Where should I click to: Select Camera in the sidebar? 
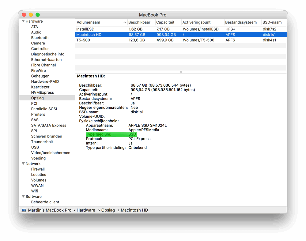point(38,43)
